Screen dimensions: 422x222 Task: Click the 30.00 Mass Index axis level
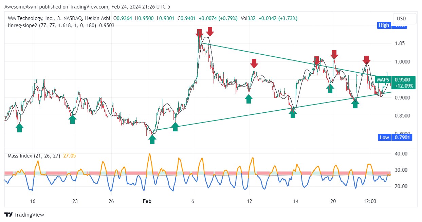point(401,170)
